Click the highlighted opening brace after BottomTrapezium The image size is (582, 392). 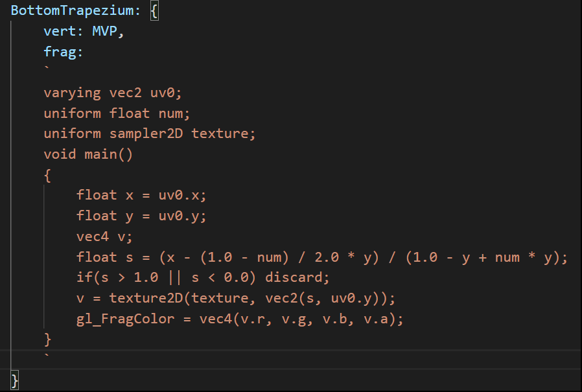pyautogui.click(x=154, y=11)
